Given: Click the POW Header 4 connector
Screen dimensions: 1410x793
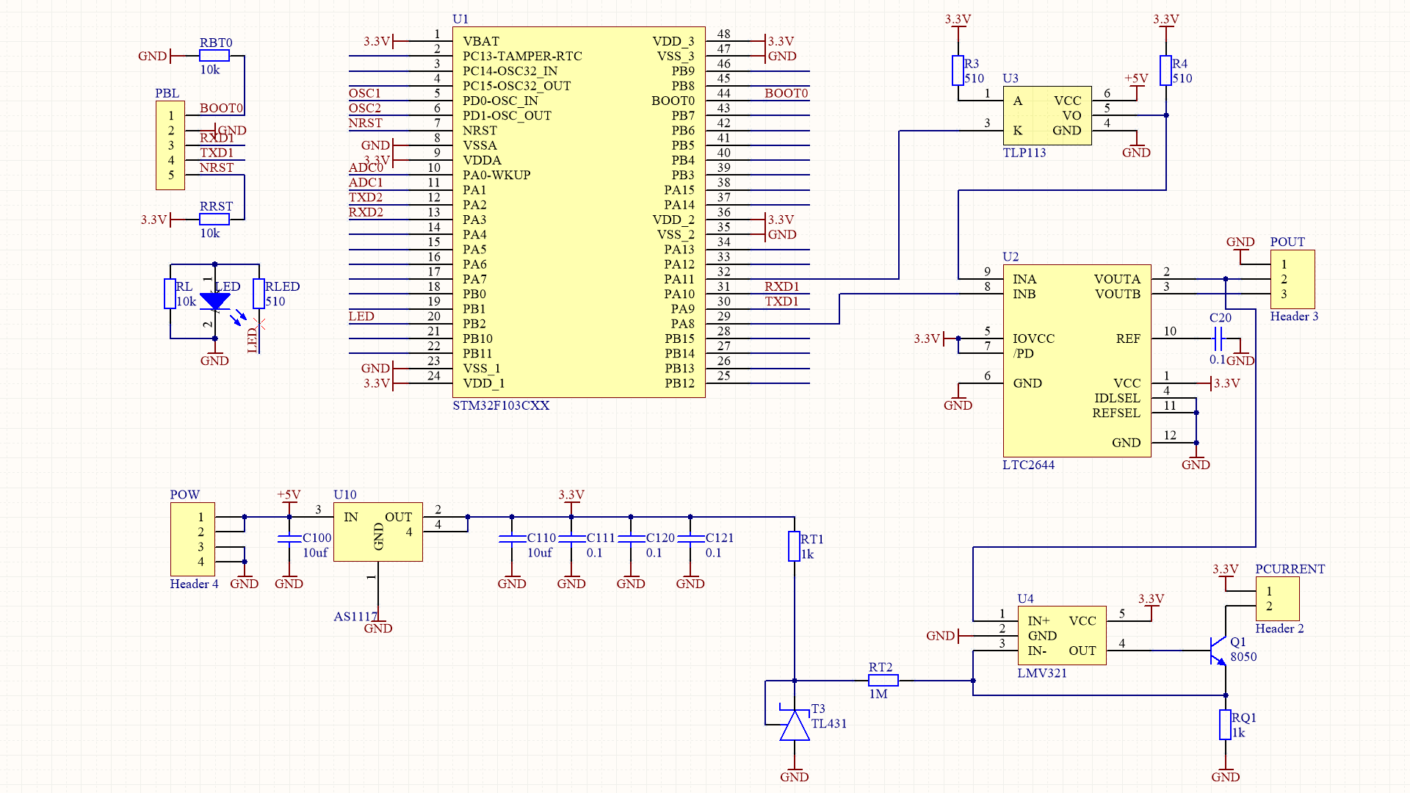Looking at the screenshot, I should 192,539.
